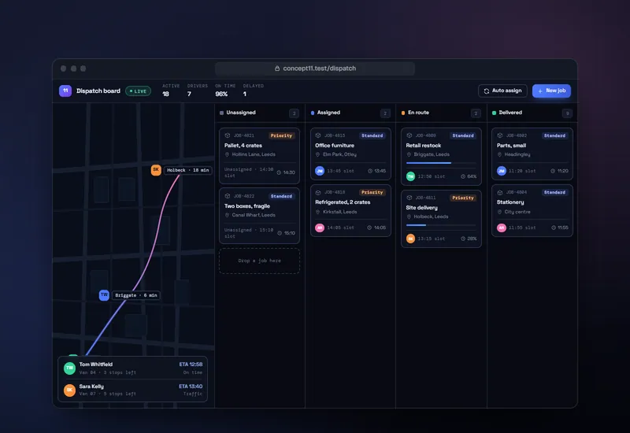The height and width of the screenshot is (433, 630).
Task: Click the Auto assign button
Action: [502, 91]
